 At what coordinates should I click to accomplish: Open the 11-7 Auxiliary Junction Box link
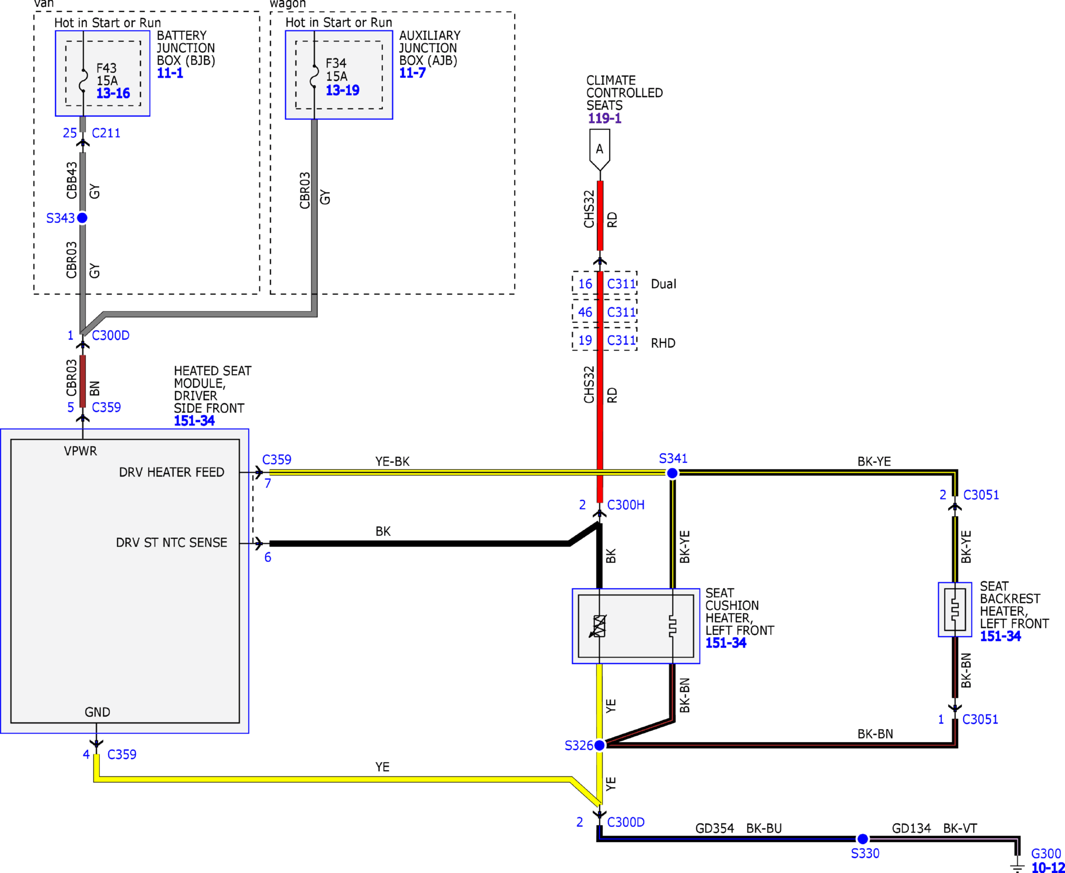coord(412,73)
